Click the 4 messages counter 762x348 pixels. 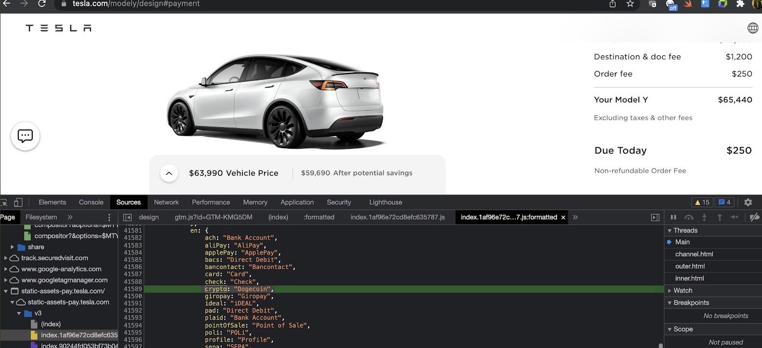point(724,202)
